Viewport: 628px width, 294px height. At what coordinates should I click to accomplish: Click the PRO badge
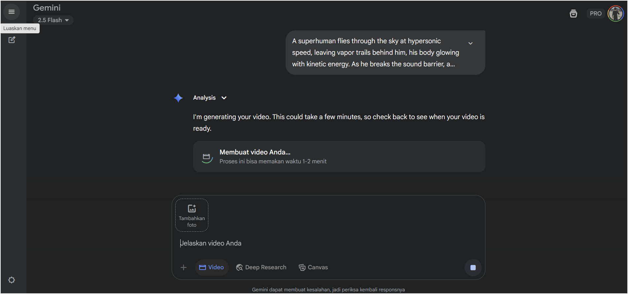[596, 14]
